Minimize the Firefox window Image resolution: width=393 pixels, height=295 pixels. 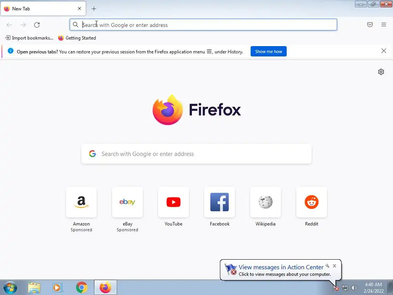click(361, 4)
